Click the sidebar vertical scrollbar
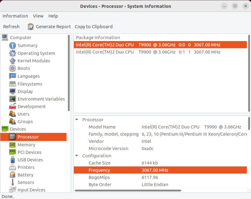This screenshot has width=251, height=199. click(69, 73)
